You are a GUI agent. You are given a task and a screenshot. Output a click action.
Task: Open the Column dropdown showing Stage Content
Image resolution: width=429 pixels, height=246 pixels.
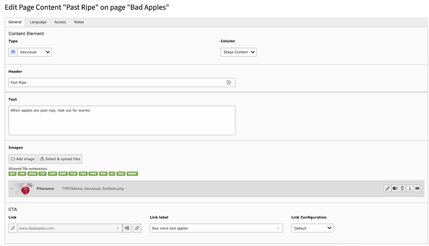[238, 52]
